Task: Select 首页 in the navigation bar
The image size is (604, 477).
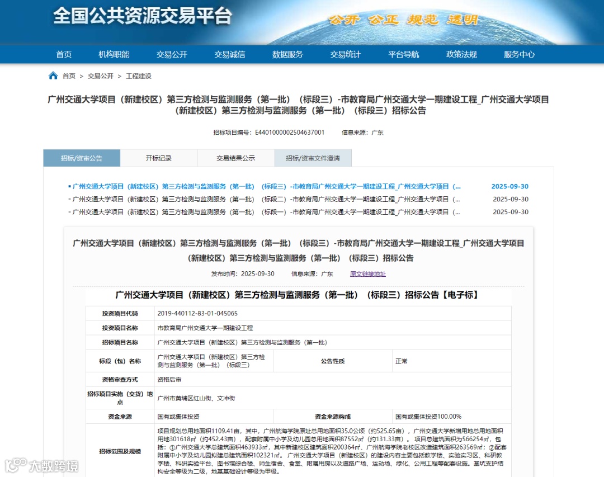Action: click(63, 54)
